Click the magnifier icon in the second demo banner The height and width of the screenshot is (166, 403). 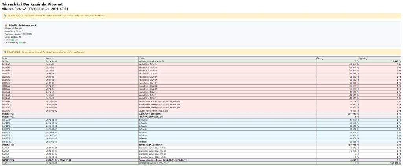[4, 52]
